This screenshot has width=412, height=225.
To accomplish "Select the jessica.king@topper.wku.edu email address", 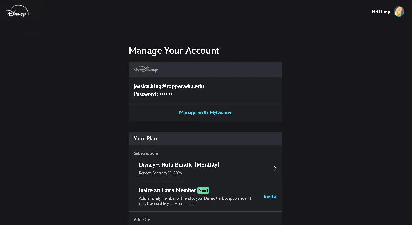I will [x=169, y=86].
